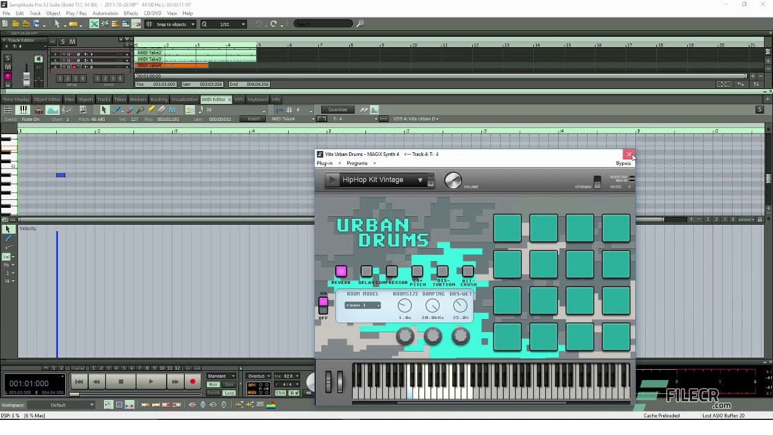Adjust the Damping knob in reverb panel
This screenshot has width=773, height=435.
tap(432, 305)
